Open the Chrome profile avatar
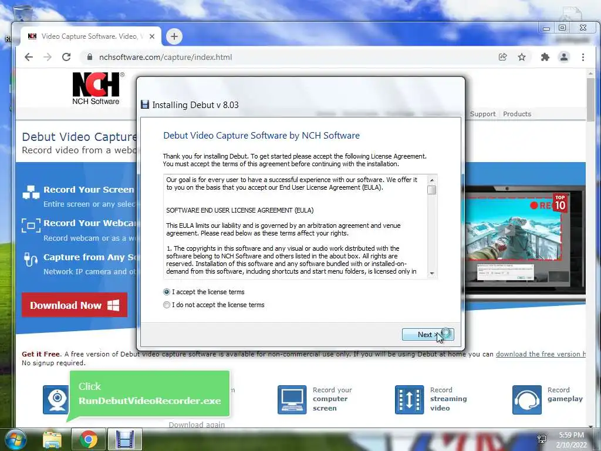Viewport: 601px width, 451px height. (564, 57)
